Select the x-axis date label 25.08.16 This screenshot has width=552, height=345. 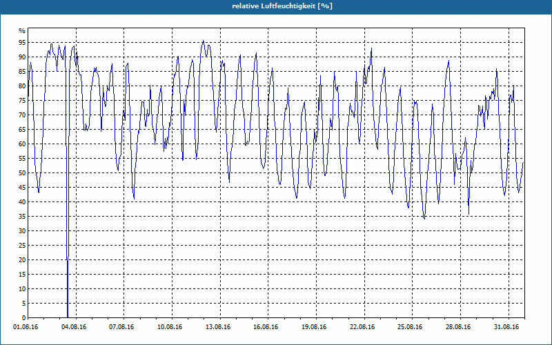click(410, 327)
